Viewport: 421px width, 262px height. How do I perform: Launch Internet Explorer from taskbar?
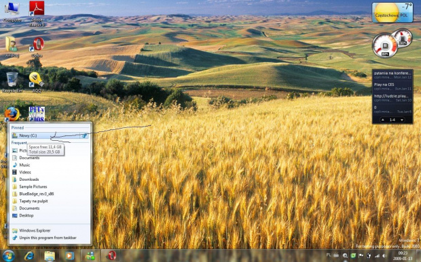tap(29, 256)
